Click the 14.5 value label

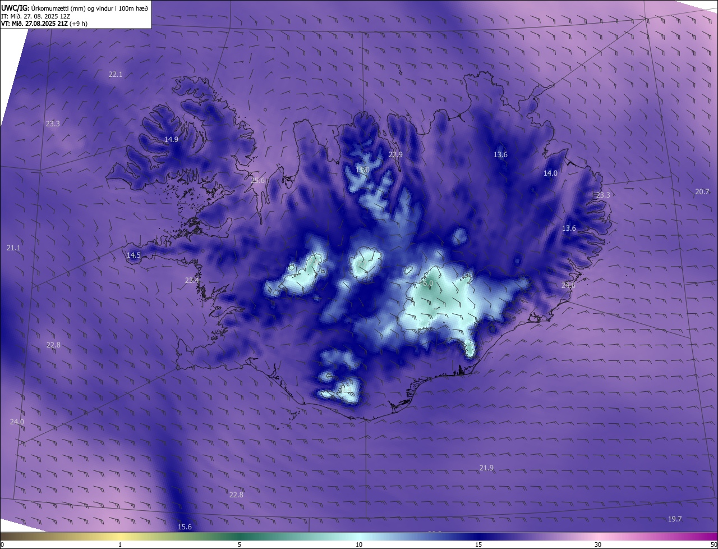point(134,255)
